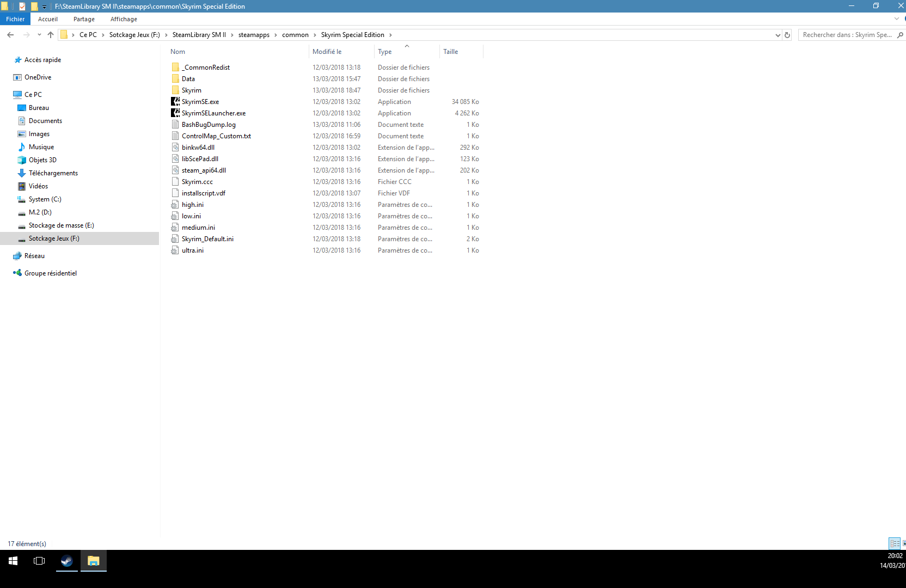Screen dimensions: 906x588
Task: Sort by Type column header
Action: pos(385,52)
